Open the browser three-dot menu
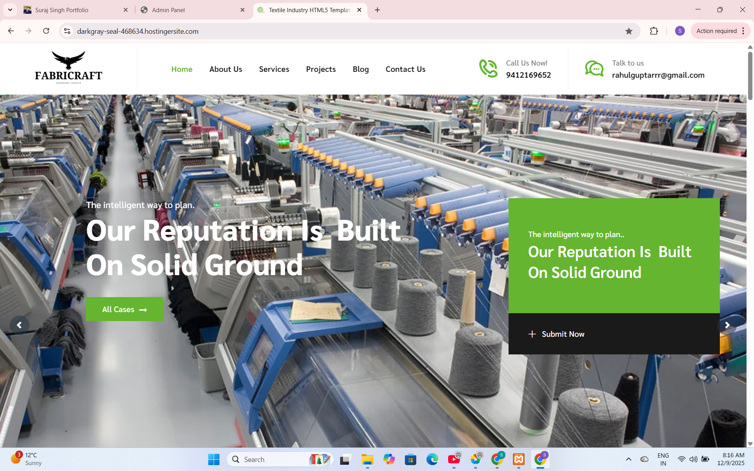Screen dimensions: 754x471 click(x=743, y=31)
